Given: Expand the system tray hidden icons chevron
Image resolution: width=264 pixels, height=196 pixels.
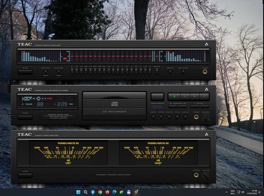Looking at the screenshot, I should tap(226, 192).
